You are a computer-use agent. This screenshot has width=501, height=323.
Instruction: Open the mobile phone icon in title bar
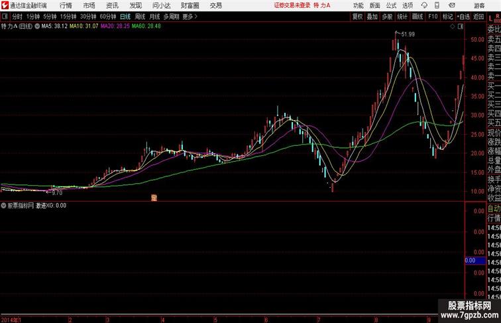click(x=437, y=5)
